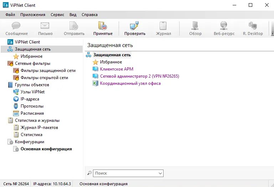The height and width of the screenshot is (187, 274).
Task: Open the Справка menu
Action: (x=89, y=15)
